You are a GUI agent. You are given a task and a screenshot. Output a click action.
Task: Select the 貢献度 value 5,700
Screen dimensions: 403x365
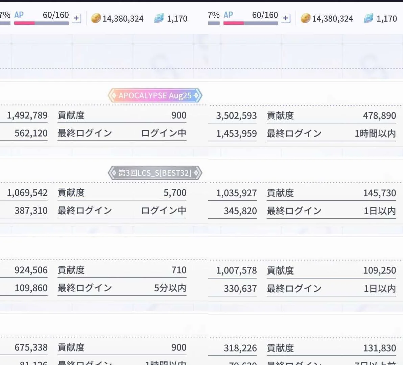175,193
